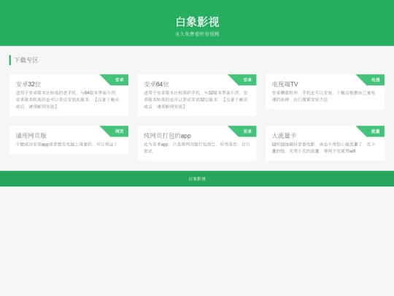Click the description text of 纯网页打包的app card
Screen dimensions: 394x296
click(197, 148)
